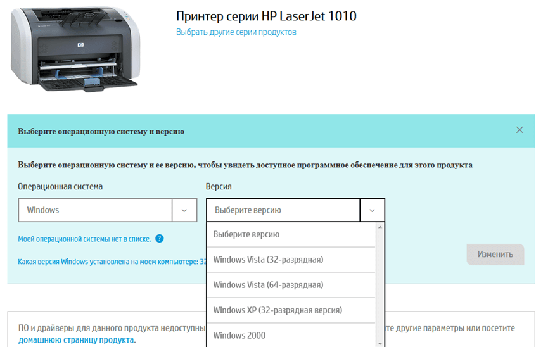Viewport: 536px width, 347px height.
Task: Click the blue question mark help icon
Action: click(x=160, y=239)
